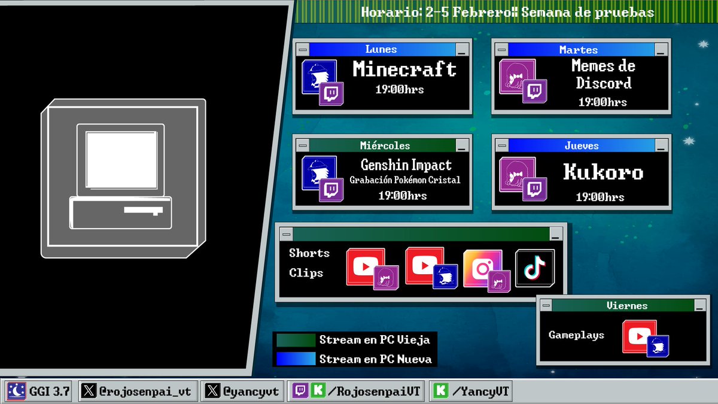
Task: Open the Martes window system menu box
Action: click(501, 50)
